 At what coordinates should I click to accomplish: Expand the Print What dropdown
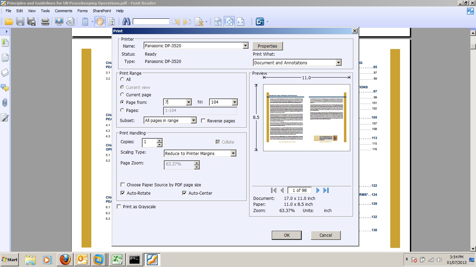[338, 62]
